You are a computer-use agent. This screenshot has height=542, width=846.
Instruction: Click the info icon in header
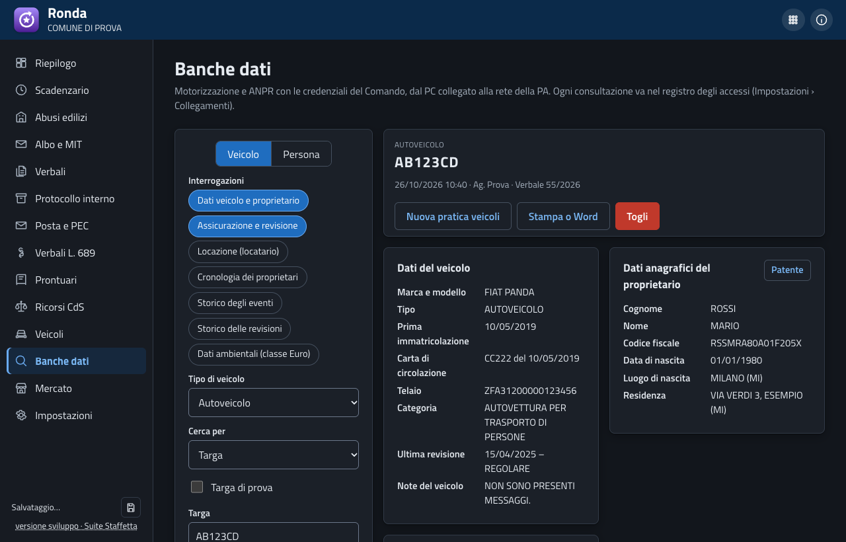[x=822, y=20]
